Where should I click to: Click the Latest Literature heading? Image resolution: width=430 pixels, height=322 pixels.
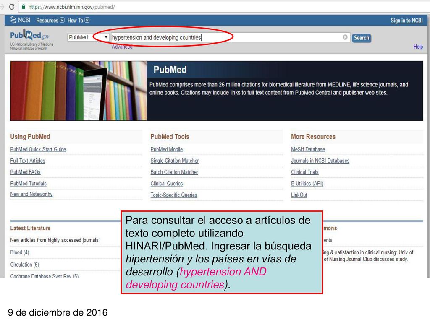30,228
